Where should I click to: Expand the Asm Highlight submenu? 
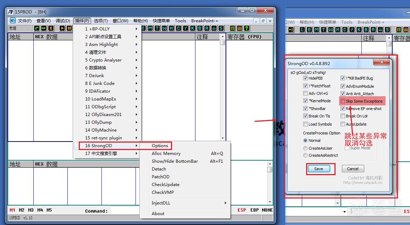[x=107, y=44]
